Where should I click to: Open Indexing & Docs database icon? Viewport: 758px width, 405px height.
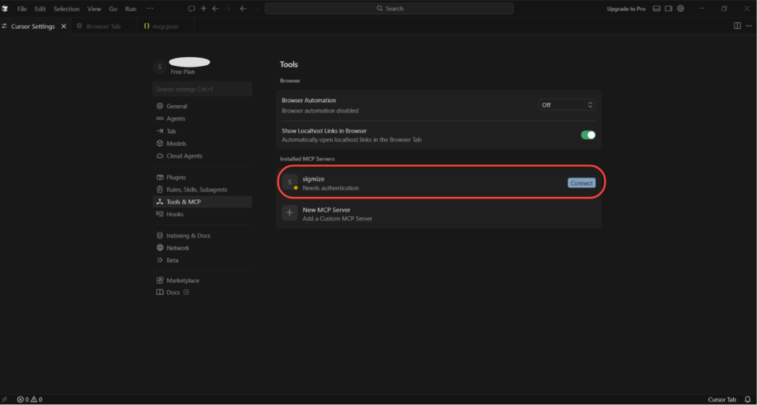160,235
